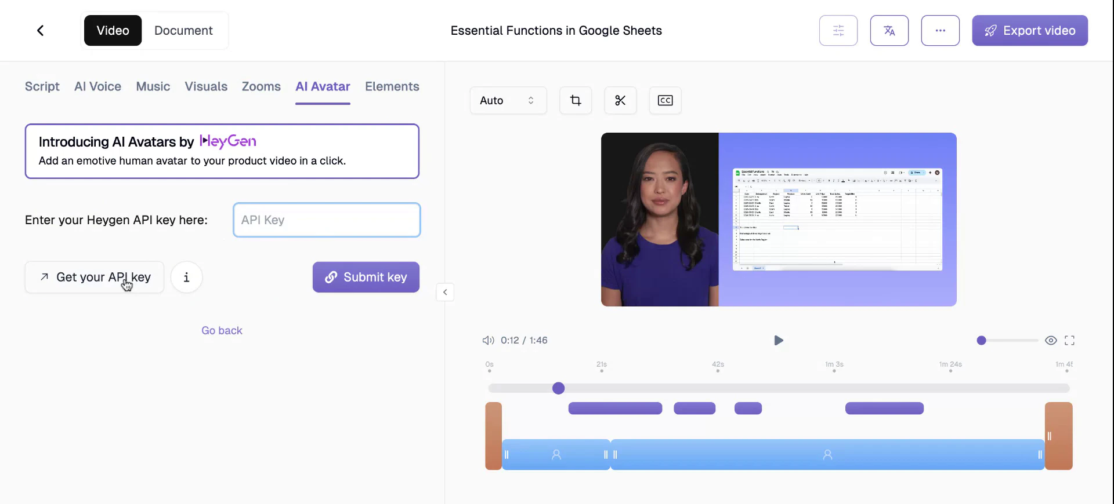Viewport: 1114px width, 504px height.
Task: Click the timeline scrub track at 1m 3s
Action: click(x=834, y=388)
